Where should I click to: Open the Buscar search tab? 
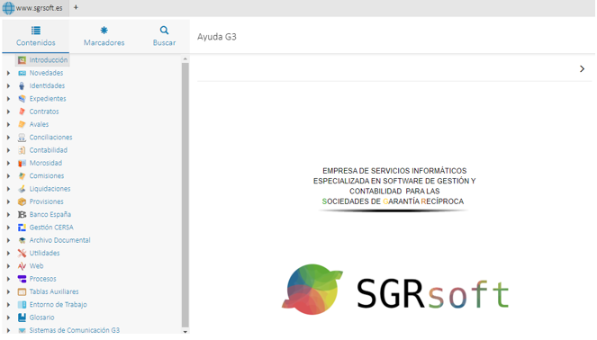pyautogui.click(x=164, y=36)
